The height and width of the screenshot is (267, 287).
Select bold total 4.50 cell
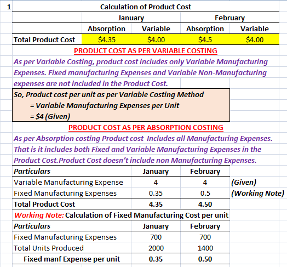click(x=205, y=204)
